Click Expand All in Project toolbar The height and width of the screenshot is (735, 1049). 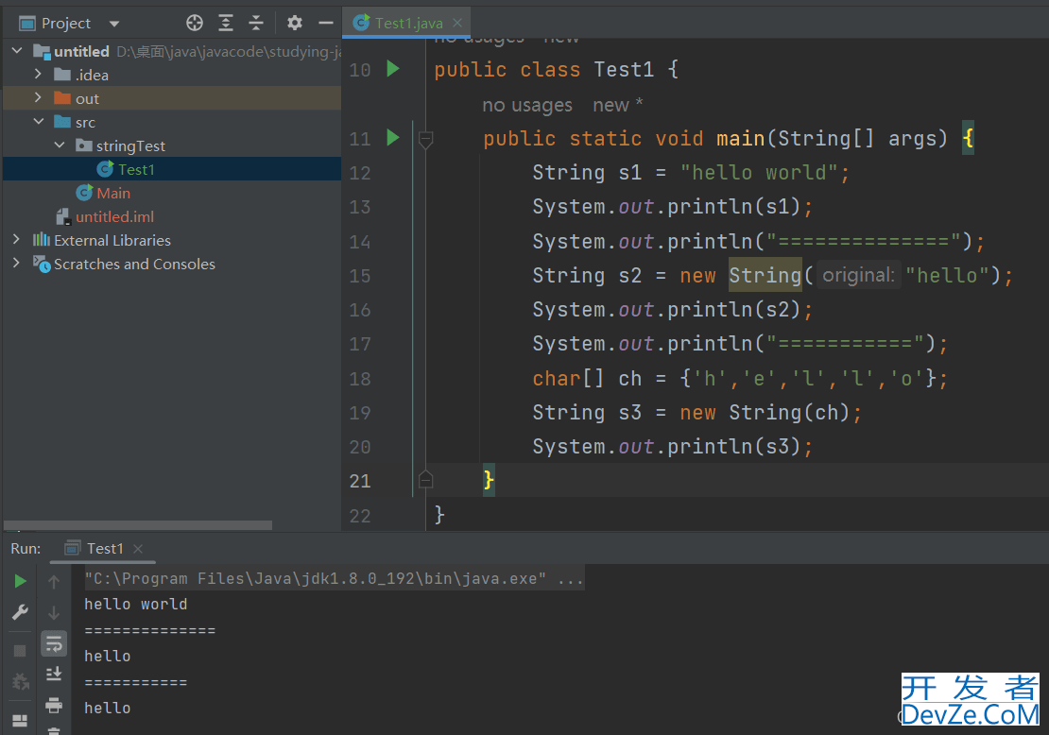[226, 23]
